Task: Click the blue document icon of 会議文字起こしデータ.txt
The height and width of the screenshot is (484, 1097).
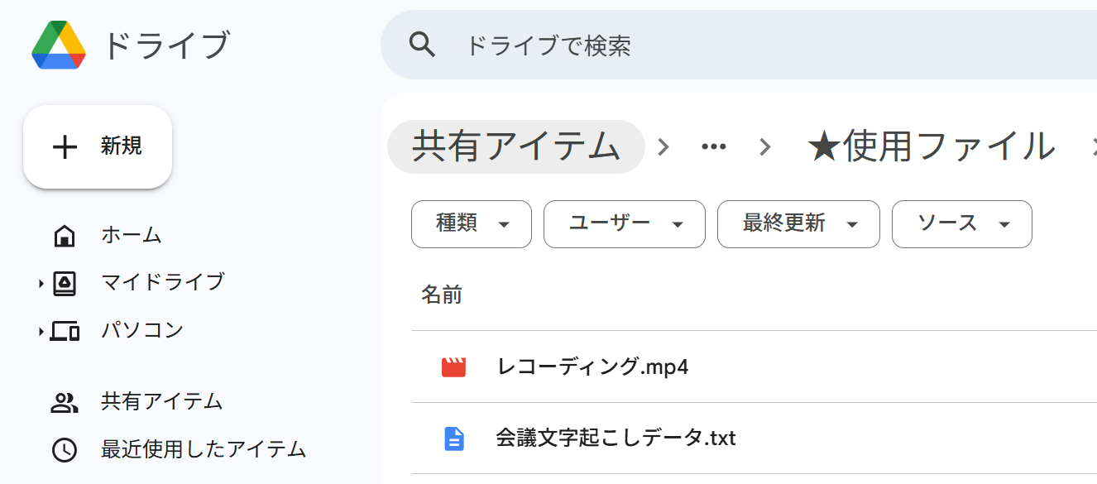Action: 453,438
